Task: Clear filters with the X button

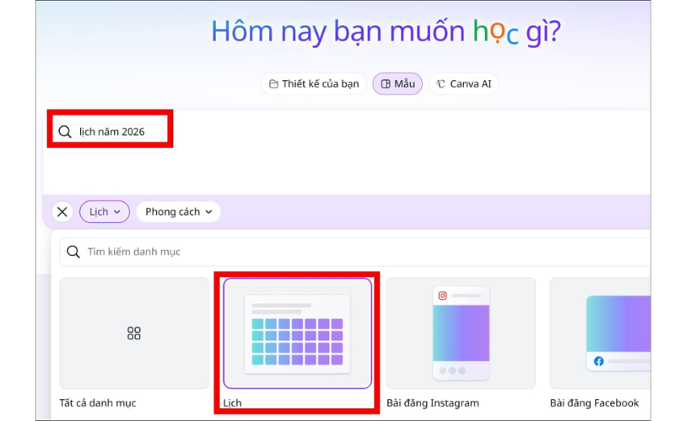Action: 62,212
